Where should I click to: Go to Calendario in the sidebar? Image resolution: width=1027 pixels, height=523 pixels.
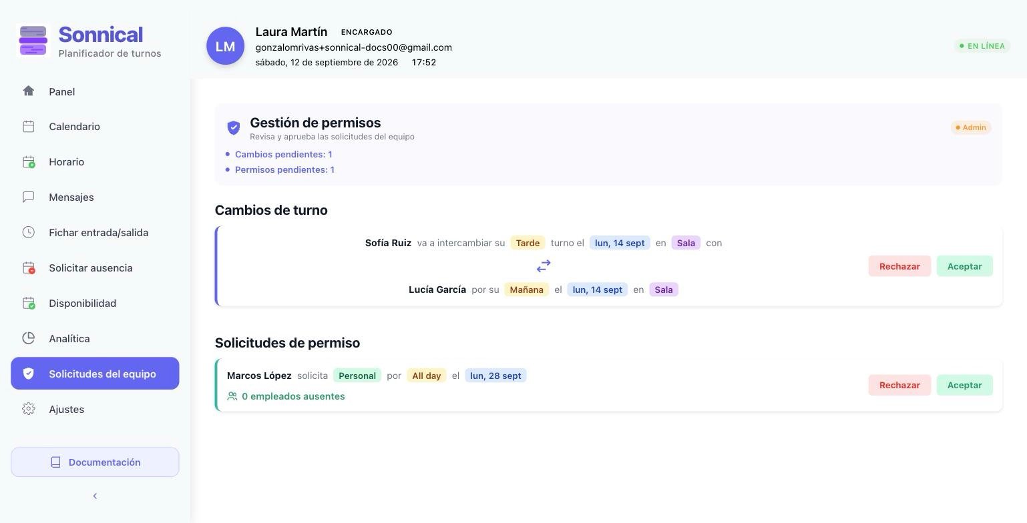tap(95, 127)
